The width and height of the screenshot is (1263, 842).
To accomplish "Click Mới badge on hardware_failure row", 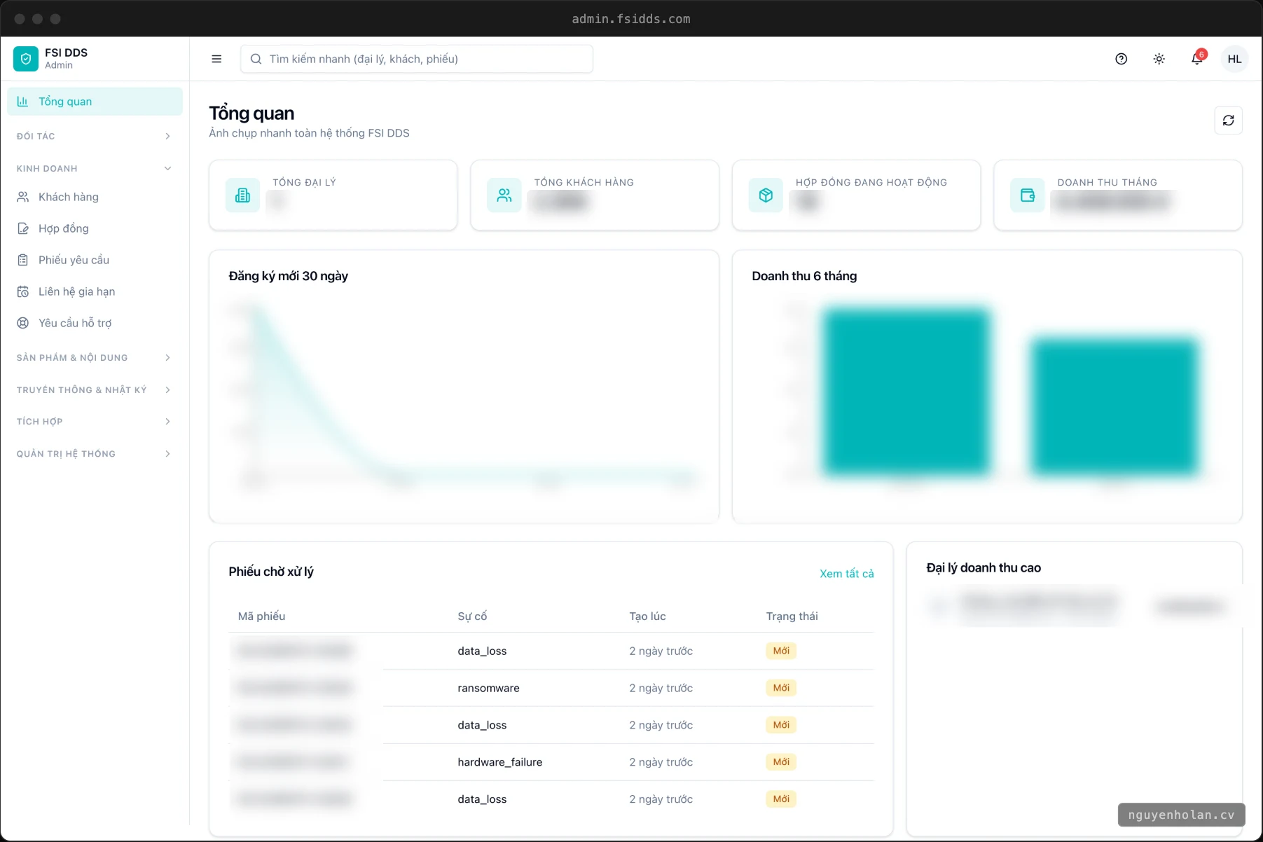I will [x=781, y=762].
